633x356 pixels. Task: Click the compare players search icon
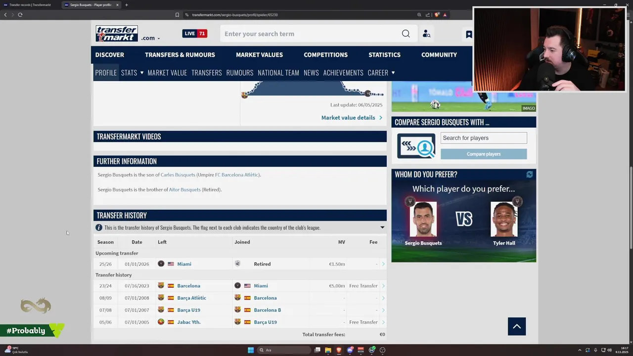click(x=416, y=146)
